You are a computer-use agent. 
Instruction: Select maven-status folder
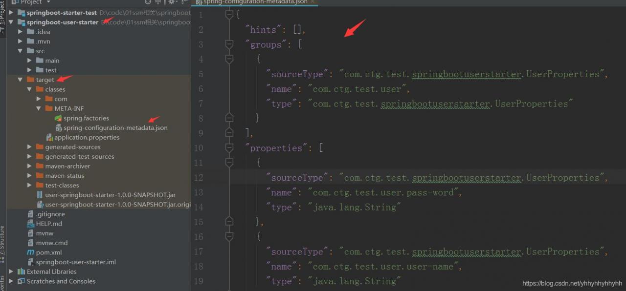65,176
